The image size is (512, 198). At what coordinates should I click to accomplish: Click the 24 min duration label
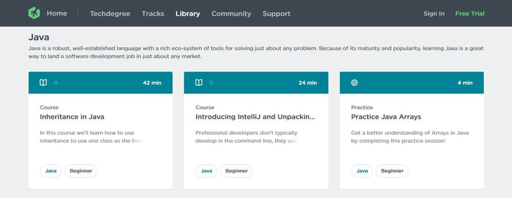[x=308, y=83]
